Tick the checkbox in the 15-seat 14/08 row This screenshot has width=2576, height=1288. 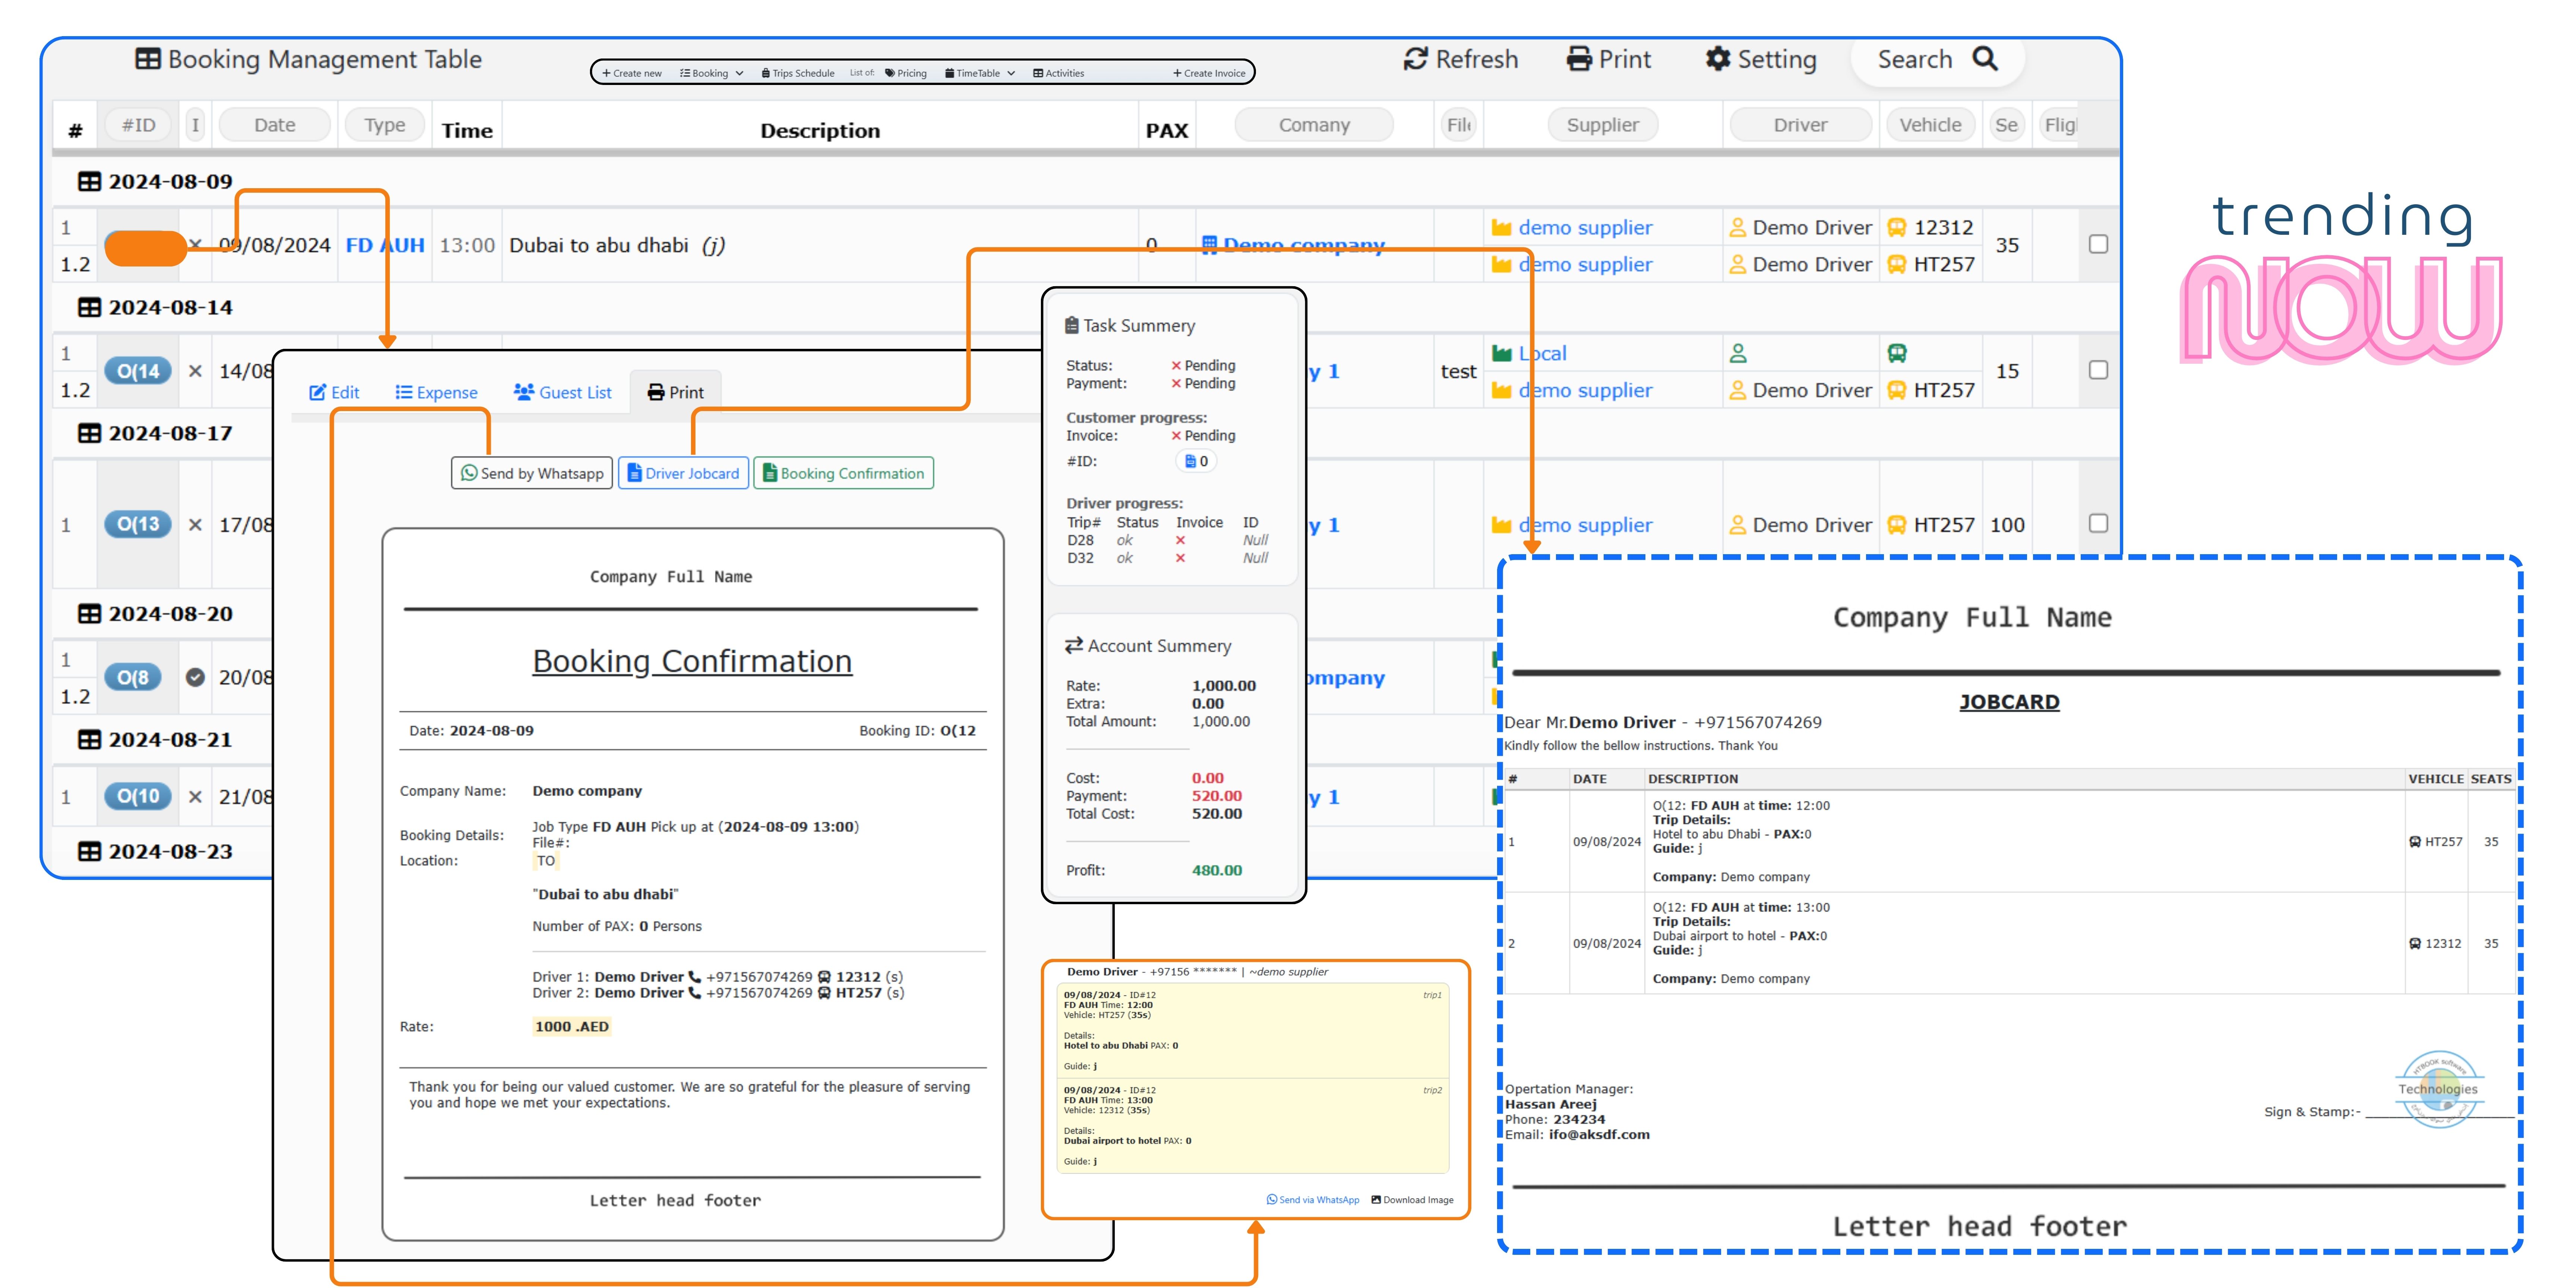[x=2098, y=370]
